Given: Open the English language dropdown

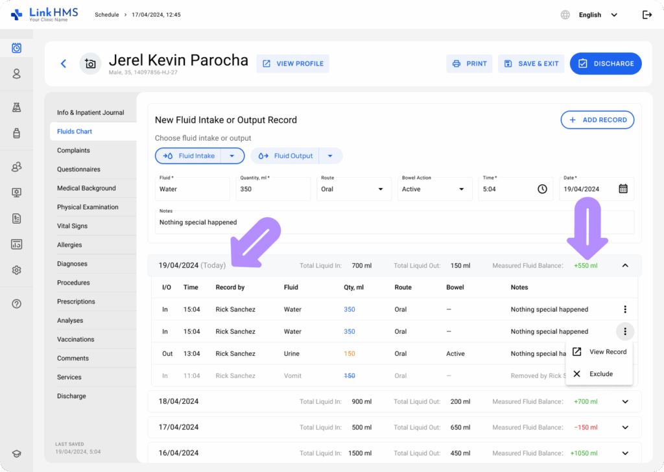Looking at the screenshot, I should click(597, 15).
